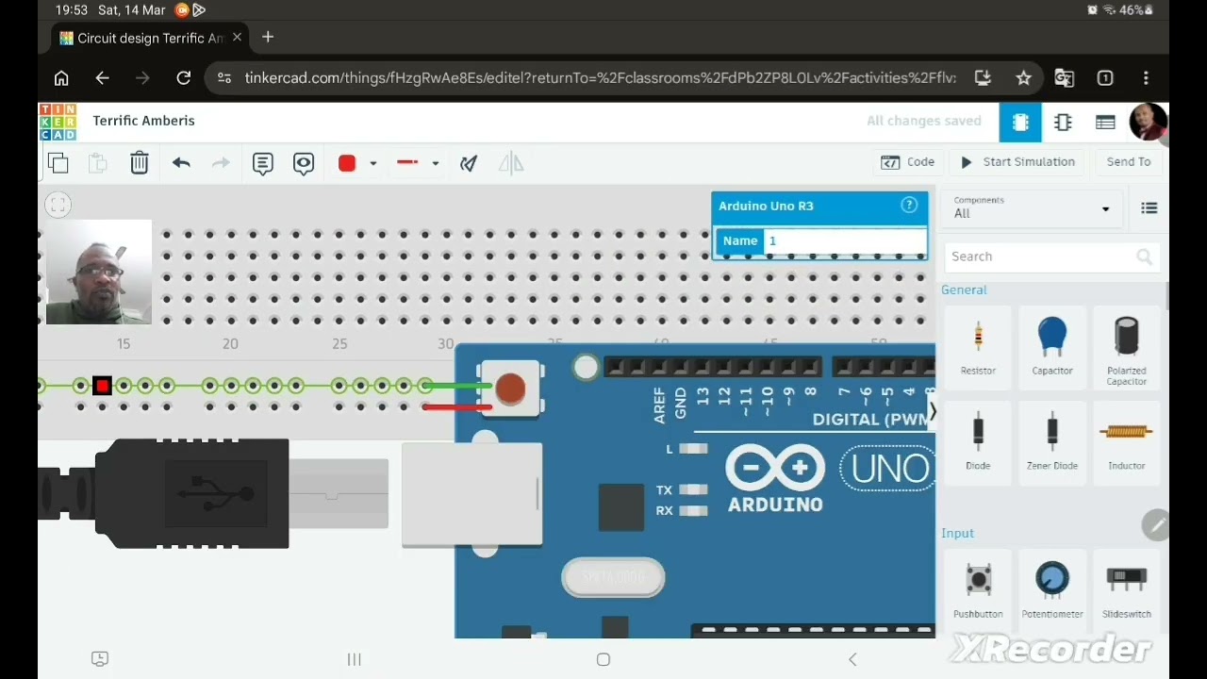The image size is (1207, 679).
Task: Click the red wire selection handle
Action: [x=102, y=386]
